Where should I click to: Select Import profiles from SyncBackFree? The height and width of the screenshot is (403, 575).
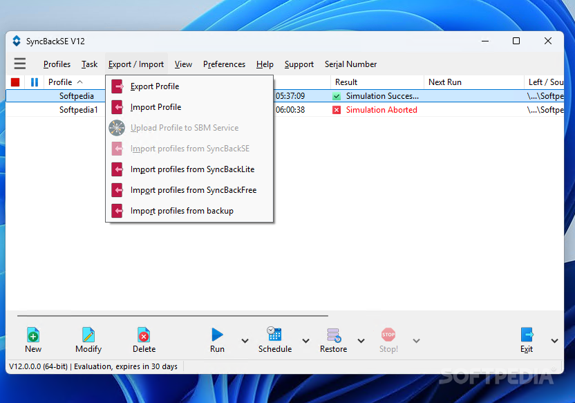[189, 190]
